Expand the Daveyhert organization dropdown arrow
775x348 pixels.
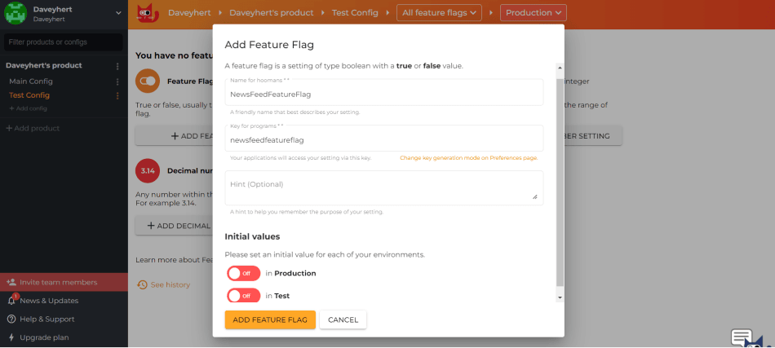pyautogui.click(x=118, y=13)
